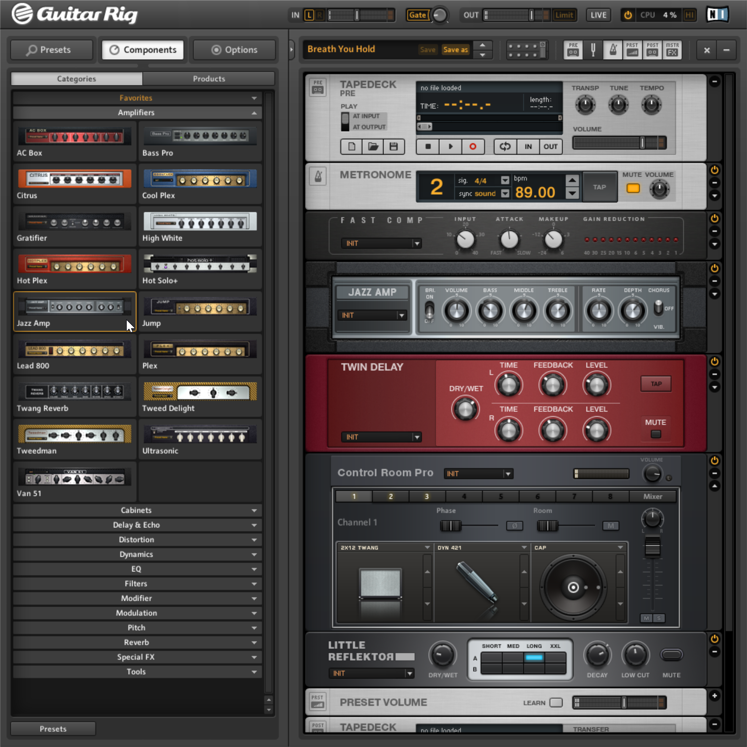Toggle Fast Comp power button
This screenshot has height=747, width=747.
(715, 218)
